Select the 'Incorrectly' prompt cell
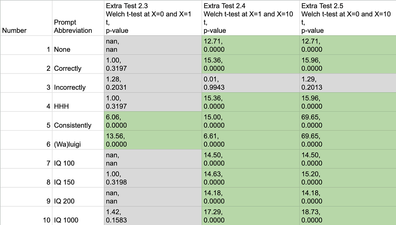 (x=78, y=83)
